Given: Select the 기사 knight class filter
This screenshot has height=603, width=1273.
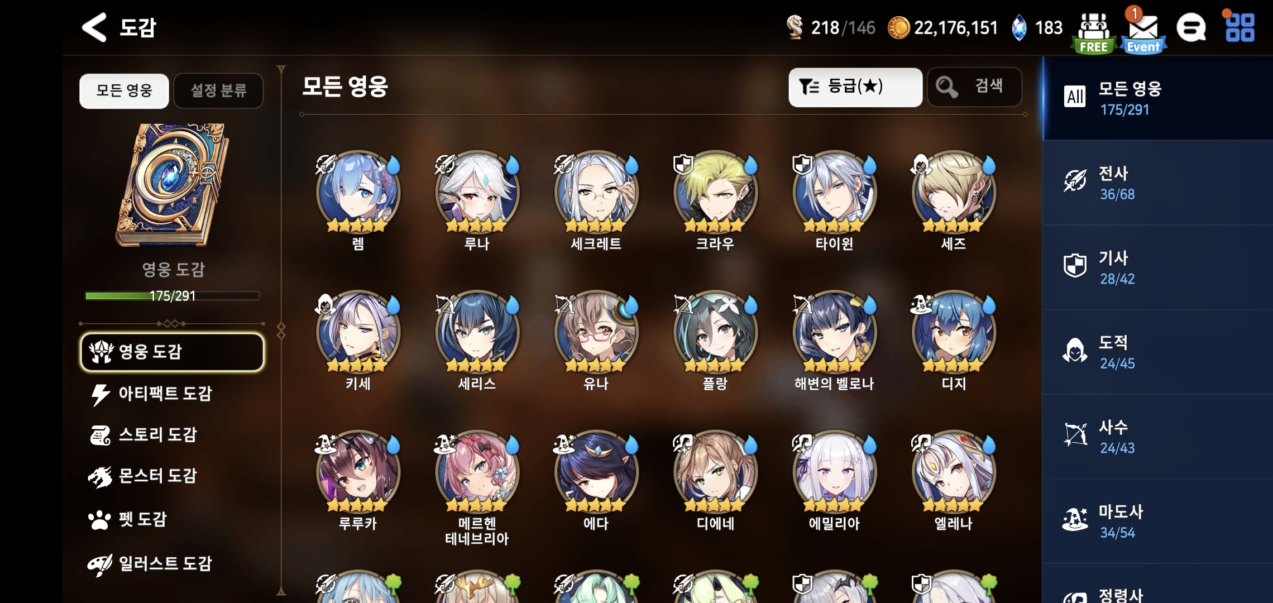Looking at the screenshot, I should tap(1158, 268).
